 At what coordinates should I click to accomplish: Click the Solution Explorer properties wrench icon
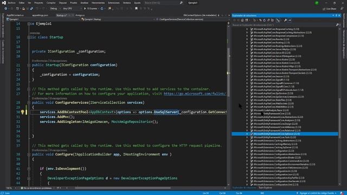coord(286,21)
